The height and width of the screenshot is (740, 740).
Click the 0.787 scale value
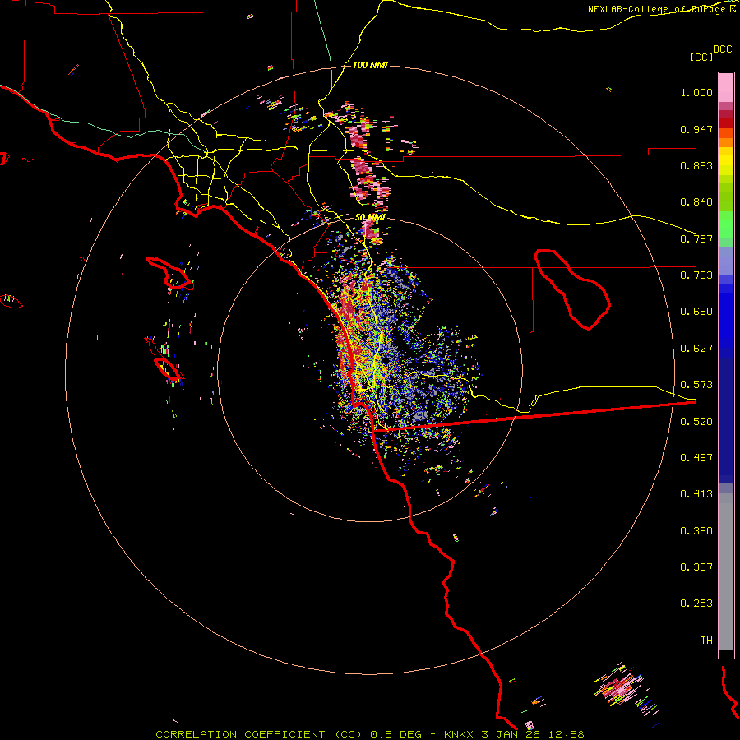point(696,238)
